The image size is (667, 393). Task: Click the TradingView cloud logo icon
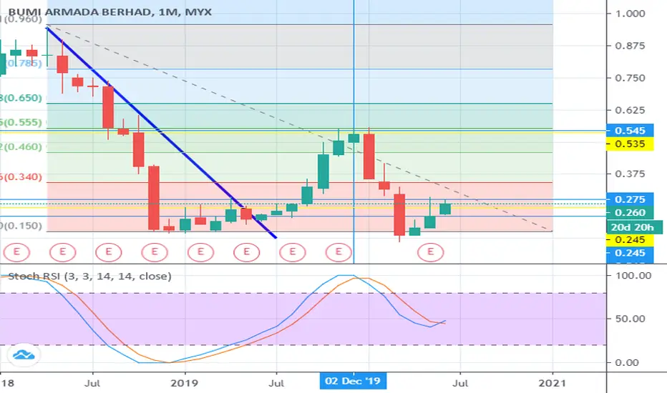[x=24, y=354]
